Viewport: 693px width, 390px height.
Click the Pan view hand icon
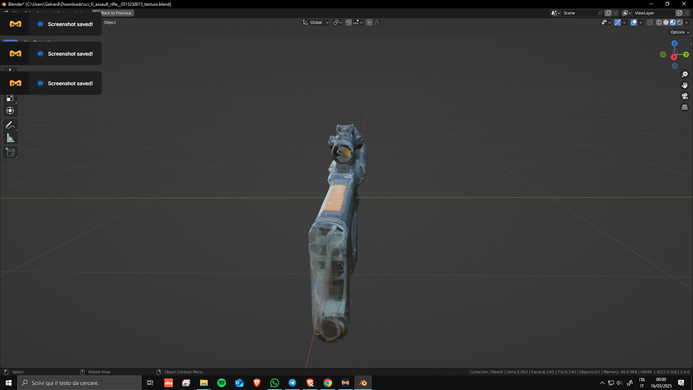pyautogui.click(x=685, y=85)
